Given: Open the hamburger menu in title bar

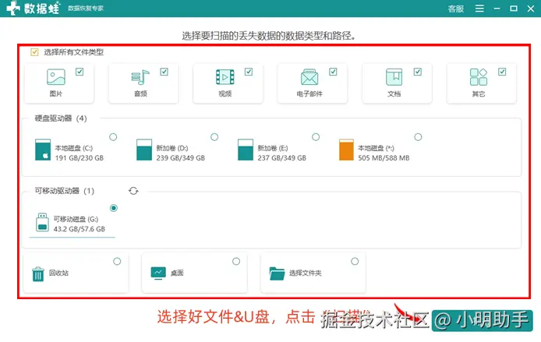Looking at the screenshot, I should tap(479, 9).
